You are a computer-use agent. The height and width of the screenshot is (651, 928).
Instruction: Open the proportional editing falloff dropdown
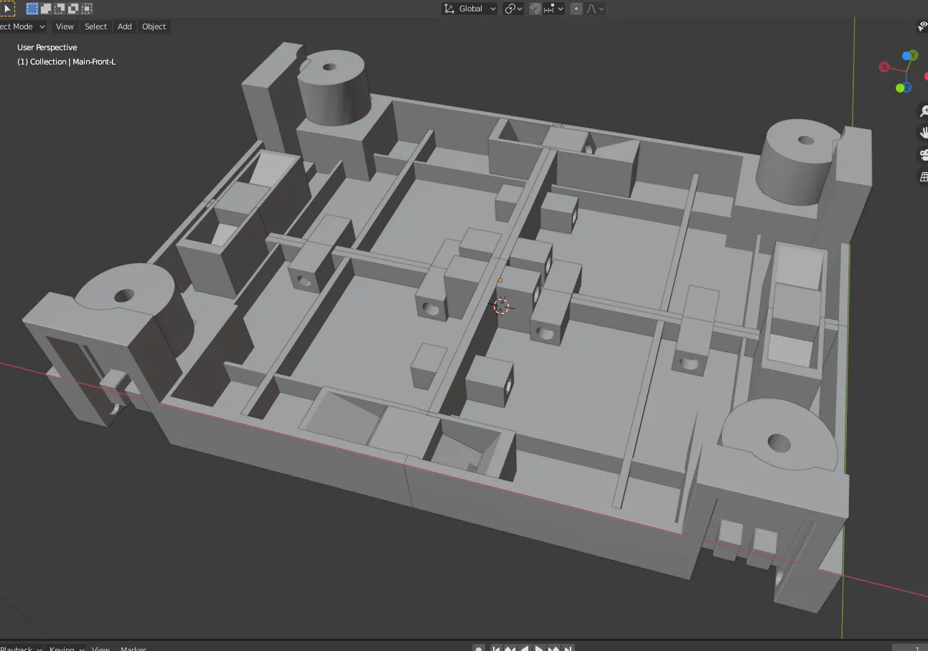click(x=596, y=9)
